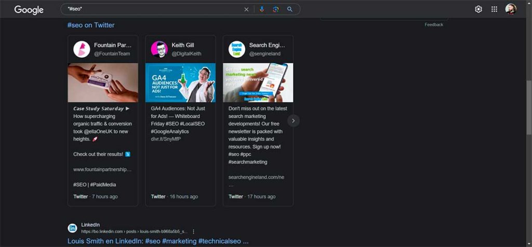Click the LinkedIn site name label
The height and width of the screenshot is (247, 532).
click(90, 225)
